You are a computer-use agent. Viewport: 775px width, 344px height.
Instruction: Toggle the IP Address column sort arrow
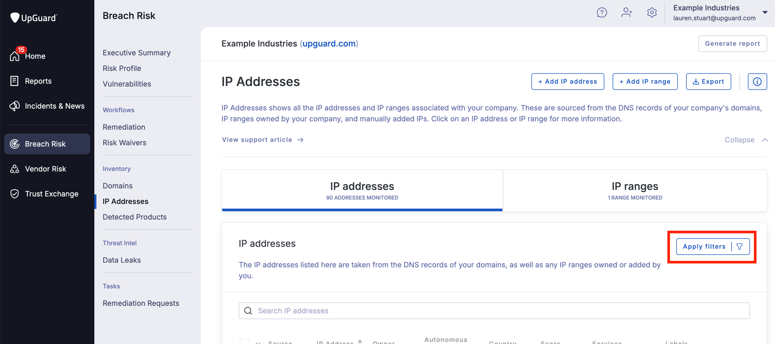tap(360, 342)
